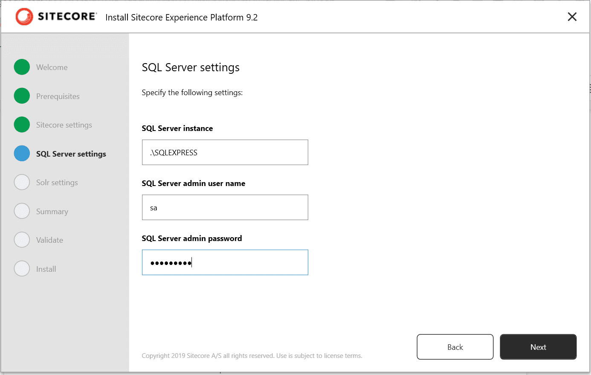The width and height of the screenshot is (591, 375).
Task: Go Back to the previous step
Action: pos(455,347)
